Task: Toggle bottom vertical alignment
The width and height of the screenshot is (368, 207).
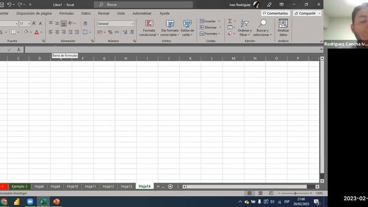Action: pyautogui.click(x=64, y=23)
